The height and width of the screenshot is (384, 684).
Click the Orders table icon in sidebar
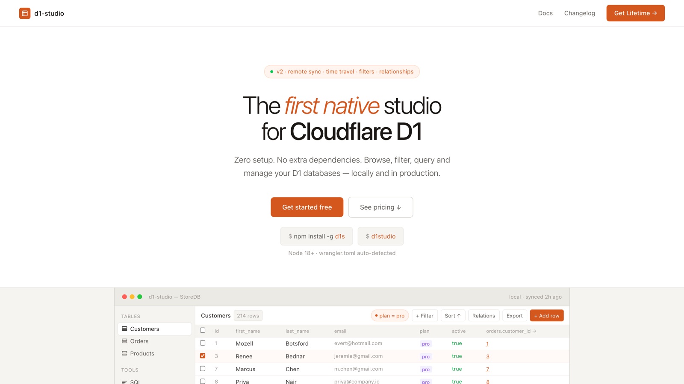[x=124, y=341]
